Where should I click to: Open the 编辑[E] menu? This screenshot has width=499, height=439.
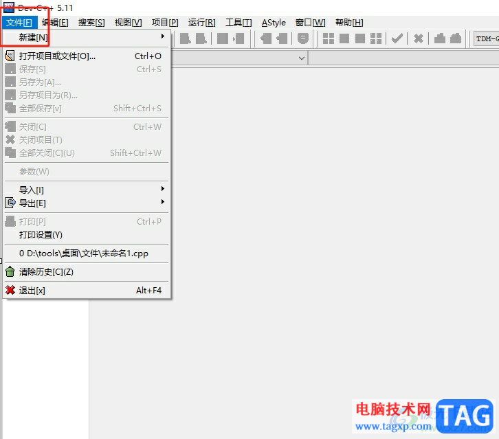click(56, 23)
